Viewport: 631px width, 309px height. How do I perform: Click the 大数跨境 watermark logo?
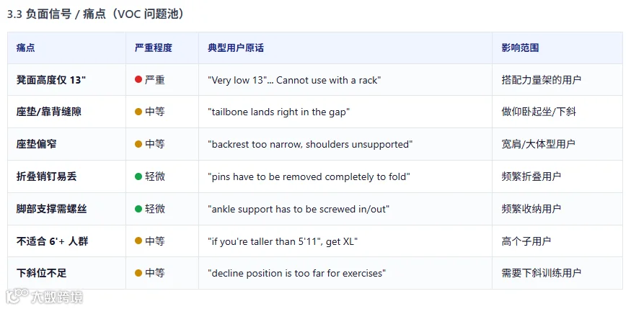click(x=45, y=297)
